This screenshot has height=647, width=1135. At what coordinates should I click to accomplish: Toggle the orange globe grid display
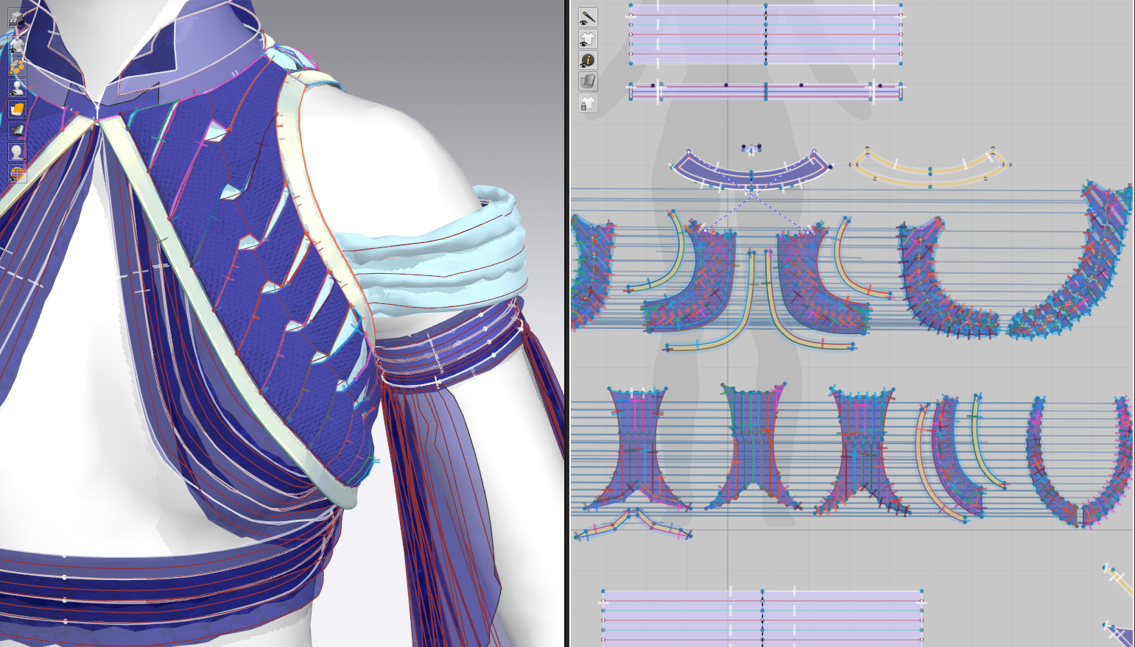click(x=16, y=174)
